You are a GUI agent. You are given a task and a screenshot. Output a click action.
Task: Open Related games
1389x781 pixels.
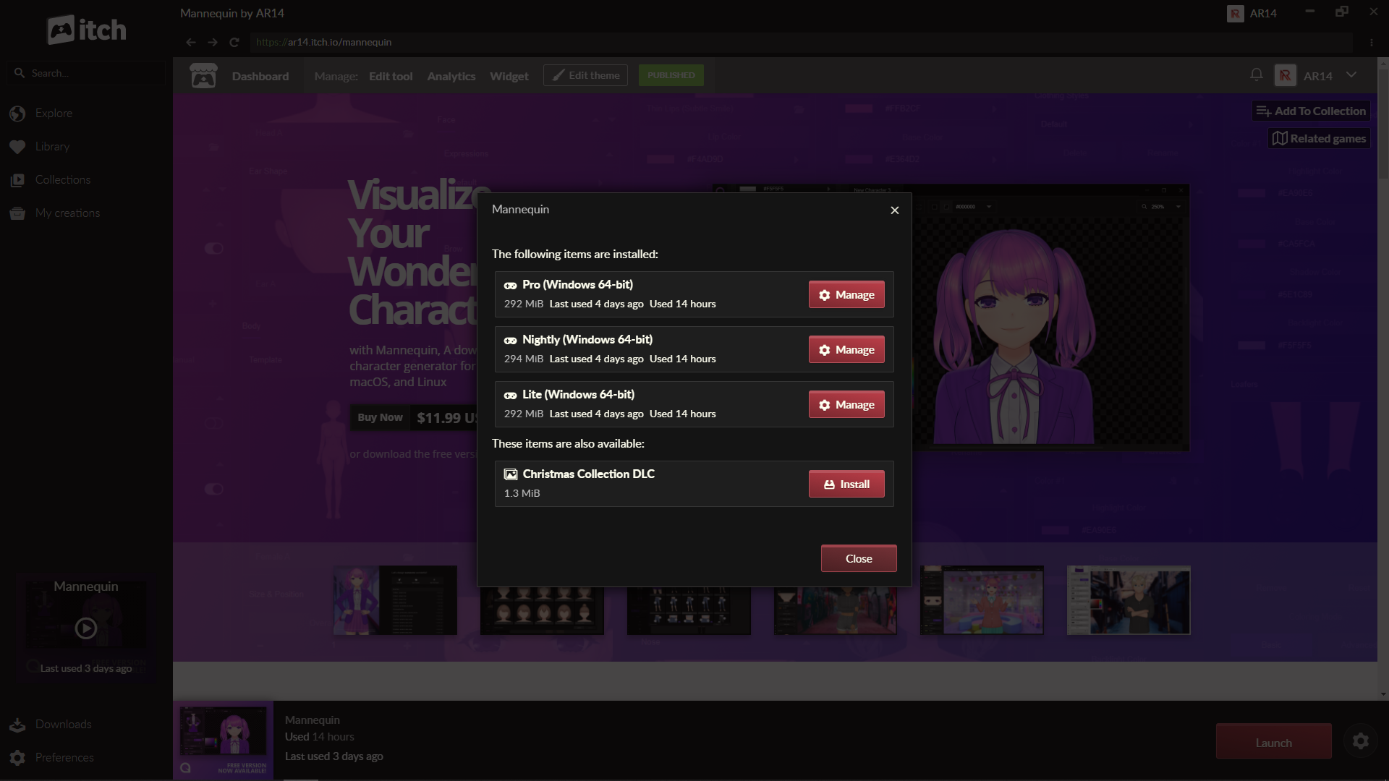[1319, 138]
